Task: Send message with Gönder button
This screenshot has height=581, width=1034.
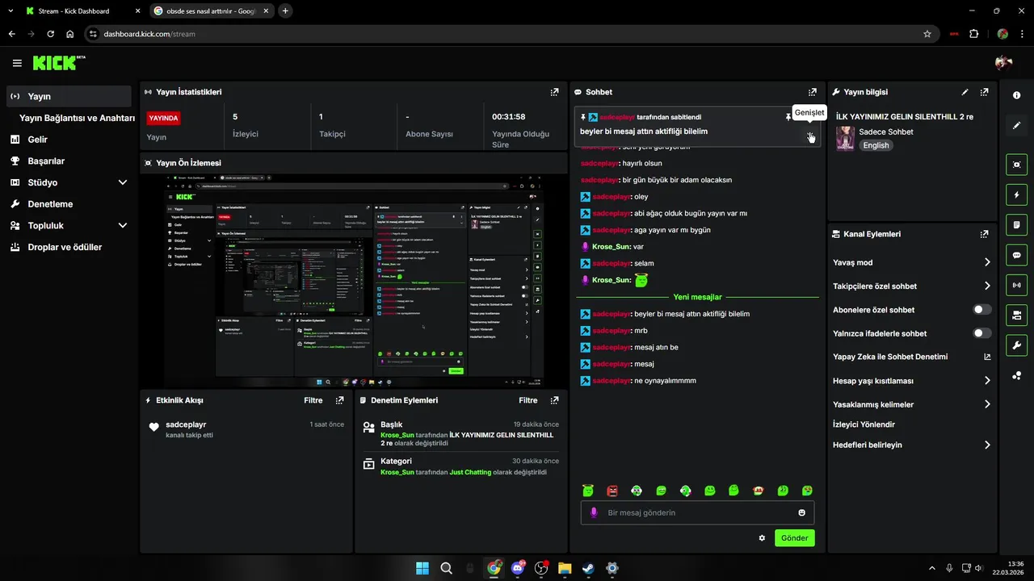Action: point(794,538)
